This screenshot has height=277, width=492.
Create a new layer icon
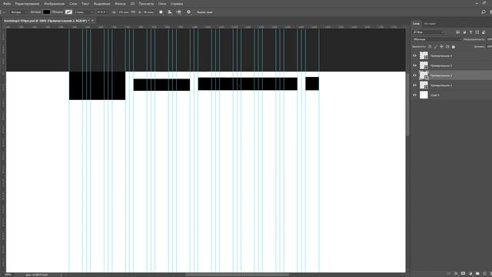tap(485, 274)
